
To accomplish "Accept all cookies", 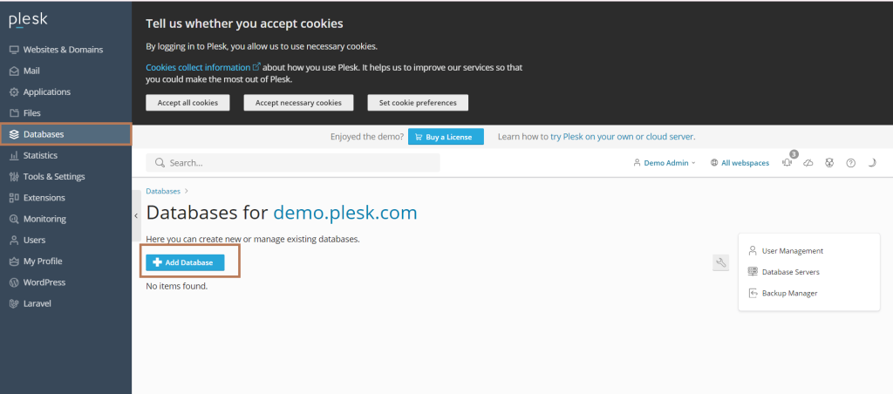I will click(x=187, y=103).
